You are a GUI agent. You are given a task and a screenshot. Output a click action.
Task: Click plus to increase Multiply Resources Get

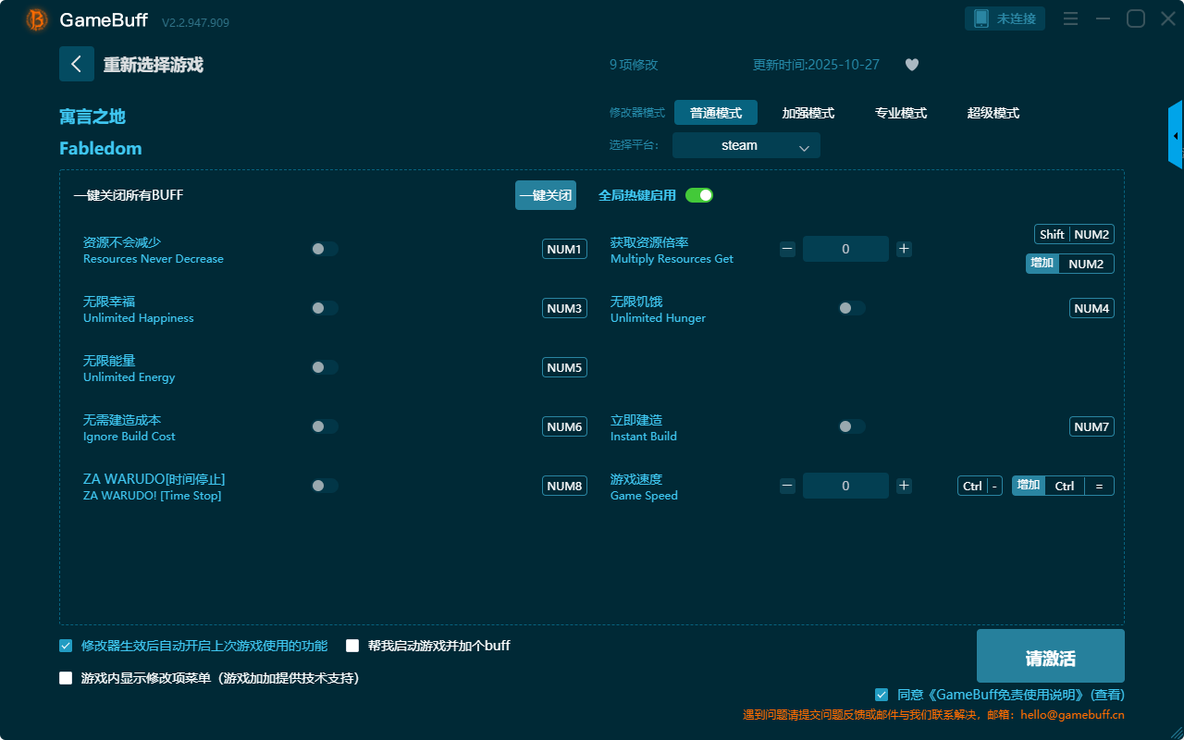[904, 249]
